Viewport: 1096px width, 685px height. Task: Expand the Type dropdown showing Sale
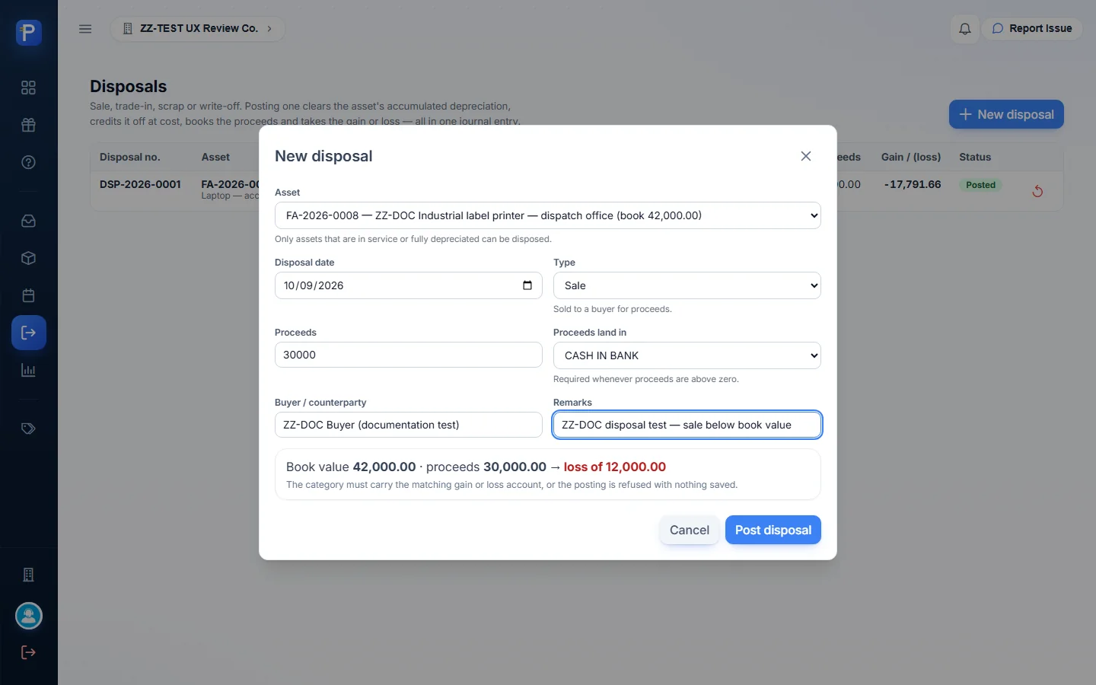(x=687, y=285)
